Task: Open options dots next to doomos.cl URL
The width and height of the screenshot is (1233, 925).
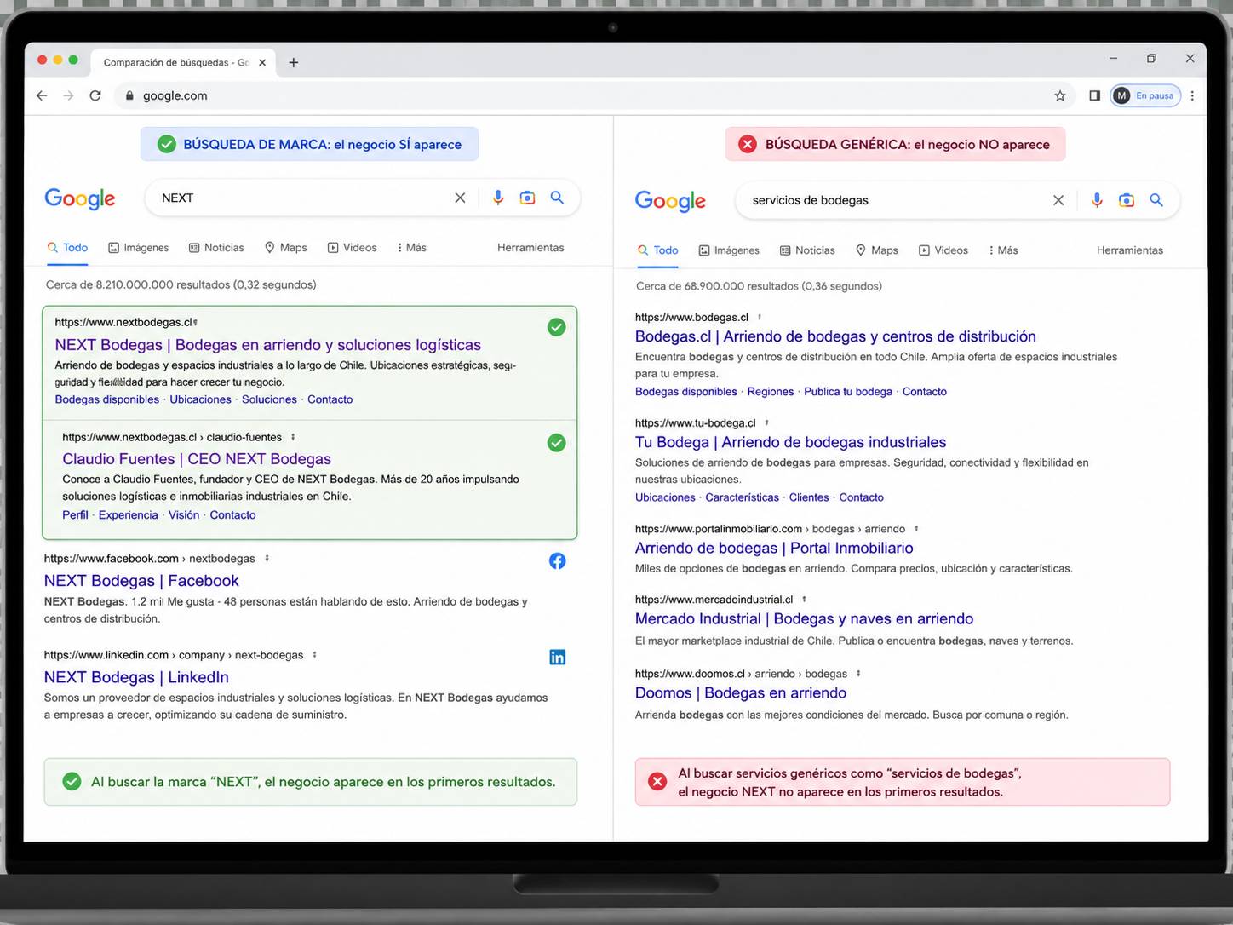Action: [x=858, y=674]
